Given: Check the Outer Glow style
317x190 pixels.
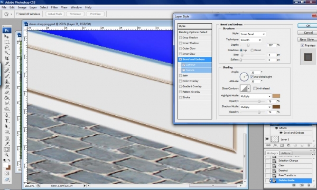Looking at the screenshot, I should coord(180,48).
